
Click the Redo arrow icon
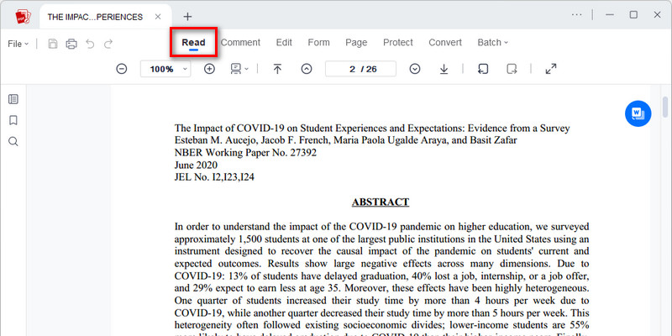tap(109, 44)
